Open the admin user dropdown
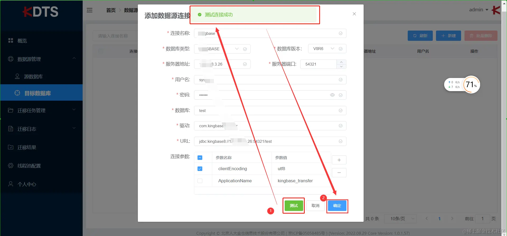Viewport: 507px width, 236px height. 478,10
